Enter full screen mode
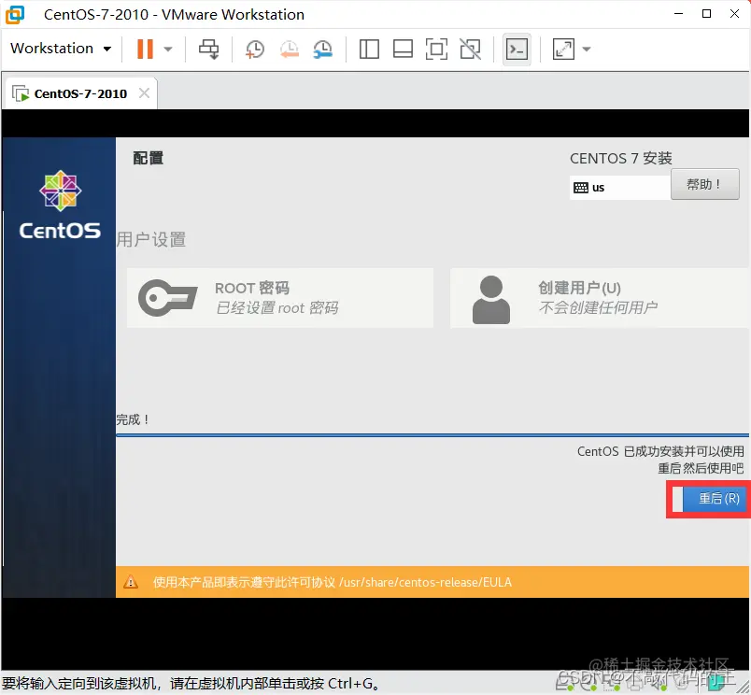This screenshot has width=751, height=695. [x=436, y=49]
